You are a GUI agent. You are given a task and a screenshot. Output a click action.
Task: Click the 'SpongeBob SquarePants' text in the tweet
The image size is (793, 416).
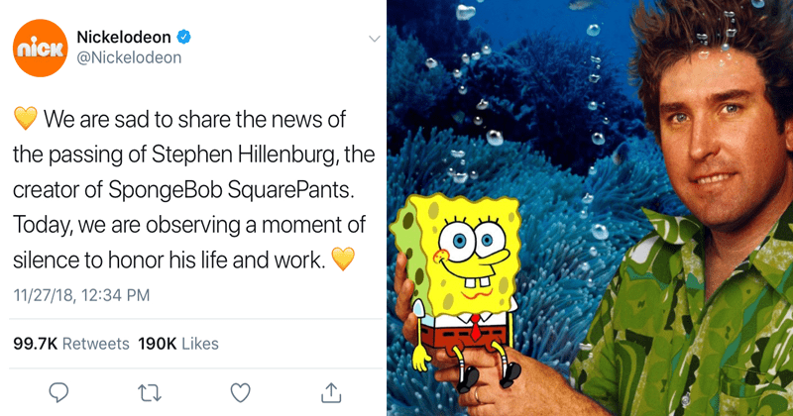(231, 190)
